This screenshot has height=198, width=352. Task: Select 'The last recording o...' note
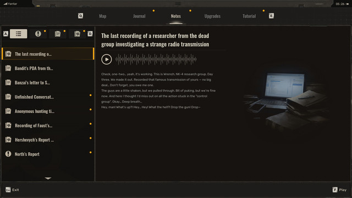(x=48, y=54)
